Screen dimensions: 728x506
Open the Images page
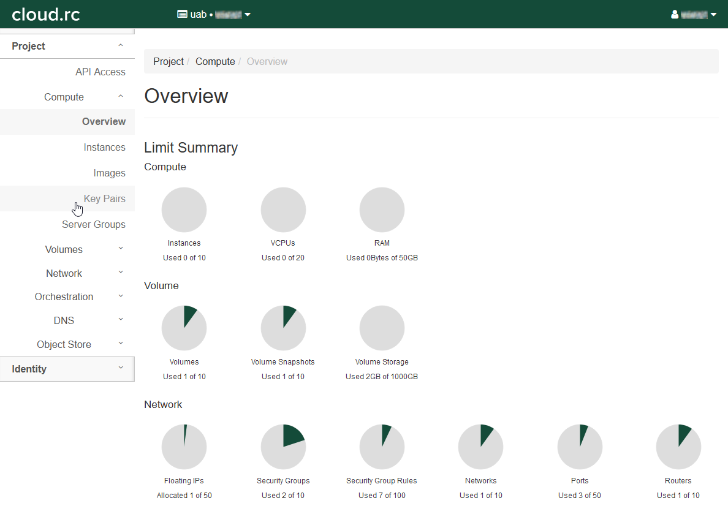109,173
